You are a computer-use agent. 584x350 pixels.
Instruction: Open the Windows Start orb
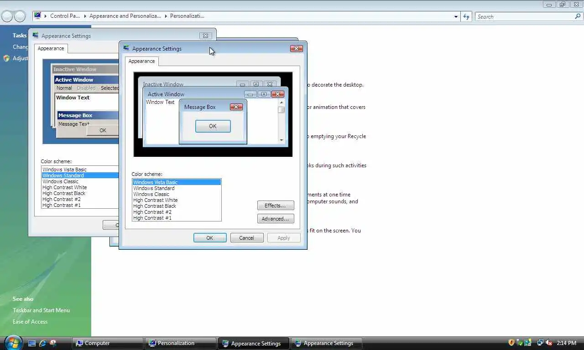13,342
